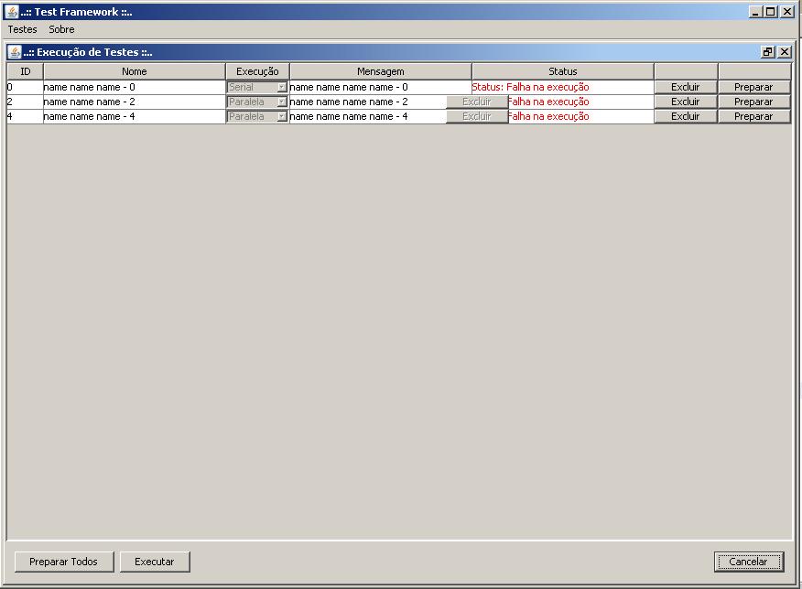This screenshot has width=802, height=589.
Task: Click the Nome column header
Action: point(135,71)
